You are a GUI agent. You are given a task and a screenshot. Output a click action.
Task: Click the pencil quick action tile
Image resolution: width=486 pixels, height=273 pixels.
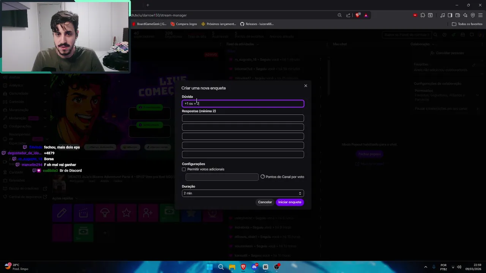(62, 213)
